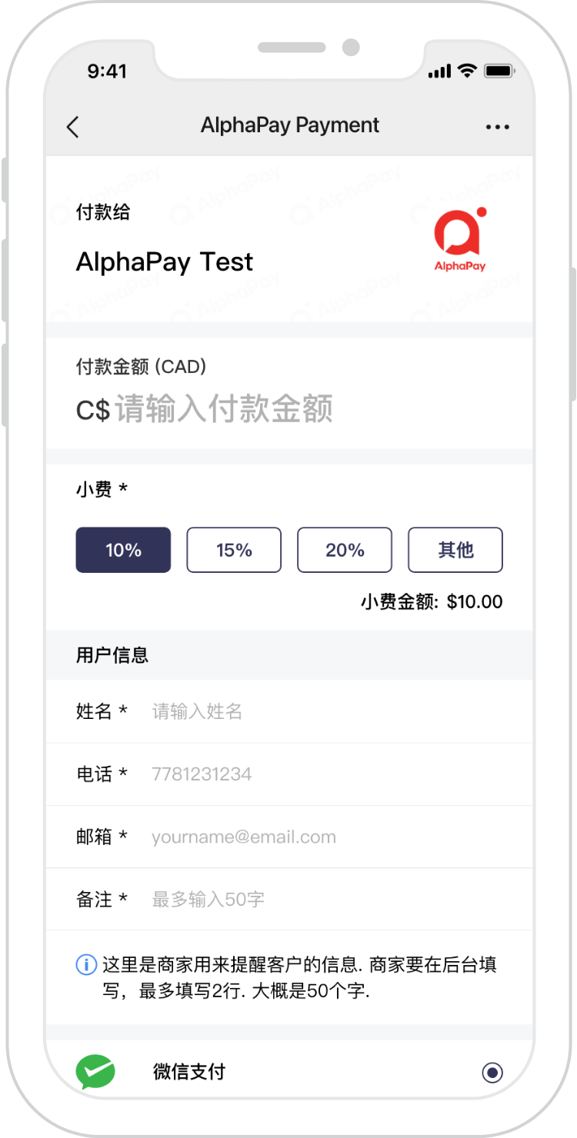Image resolution: width=577 pixels, height=1138 pixels.
Task: Choose the 其他 custom tip option
Action: click(455, 550)
